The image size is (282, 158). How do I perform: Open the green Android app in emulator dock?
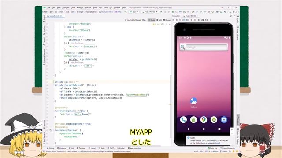[214, 120]
